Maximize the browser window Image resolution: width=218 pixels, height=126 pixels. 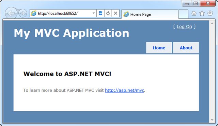click(196, 3)
